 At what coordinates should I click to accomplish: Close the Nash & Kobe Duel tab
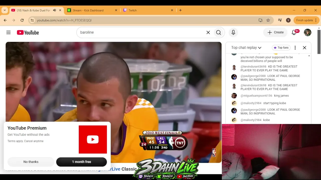click(x=60, y=10)
